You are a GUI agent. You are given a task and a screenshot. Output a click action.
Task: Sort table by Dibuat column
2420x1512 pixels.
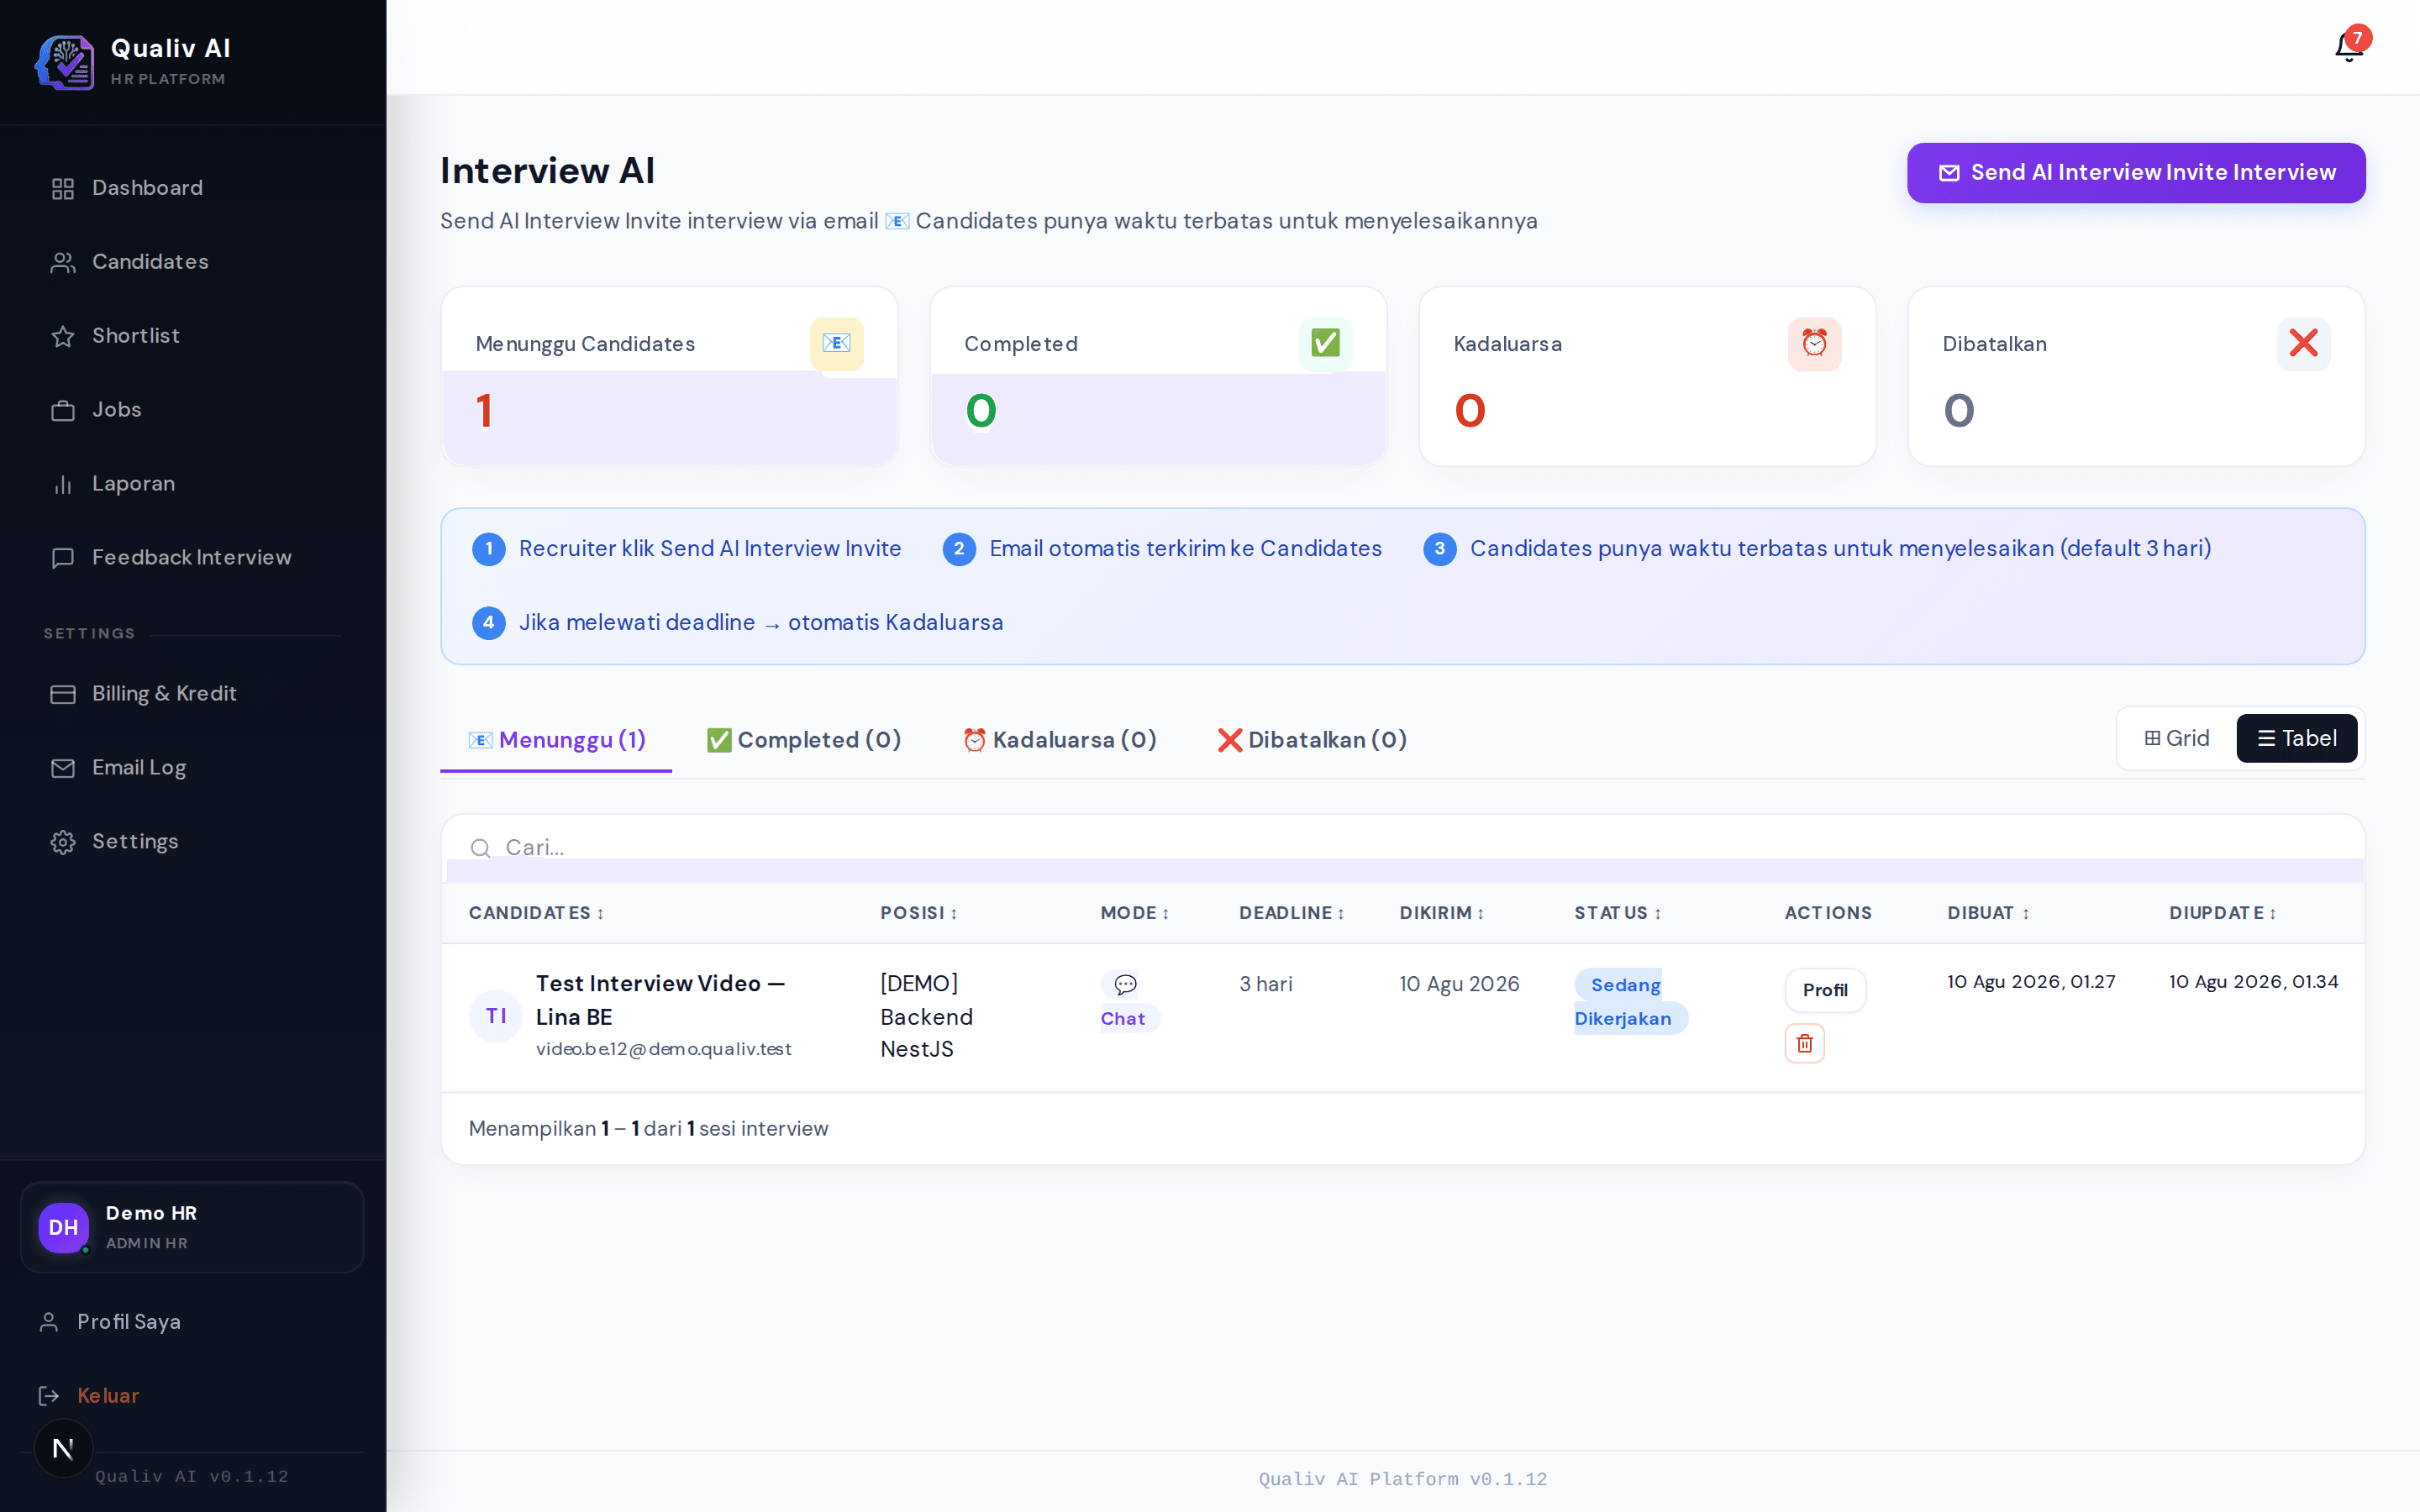click(x=1988, y=913)
